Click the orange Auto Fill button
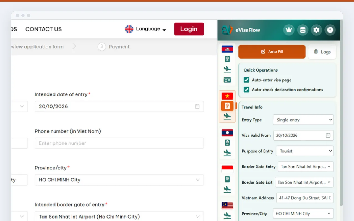Viewport: 354px width, 221px height. coord(272,52)
